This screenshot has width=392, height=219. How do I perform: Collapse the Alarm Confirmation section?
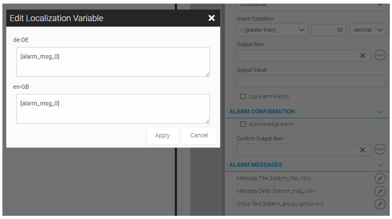click(x=380, y=112)
